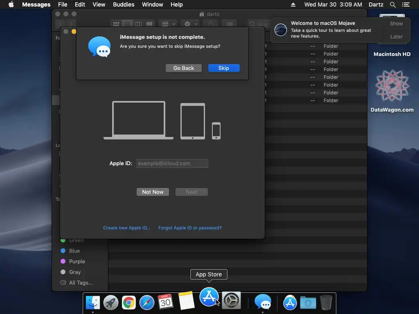Open Forgot Apple ID or password link
419x314 pixels.
tap(190, 228)
